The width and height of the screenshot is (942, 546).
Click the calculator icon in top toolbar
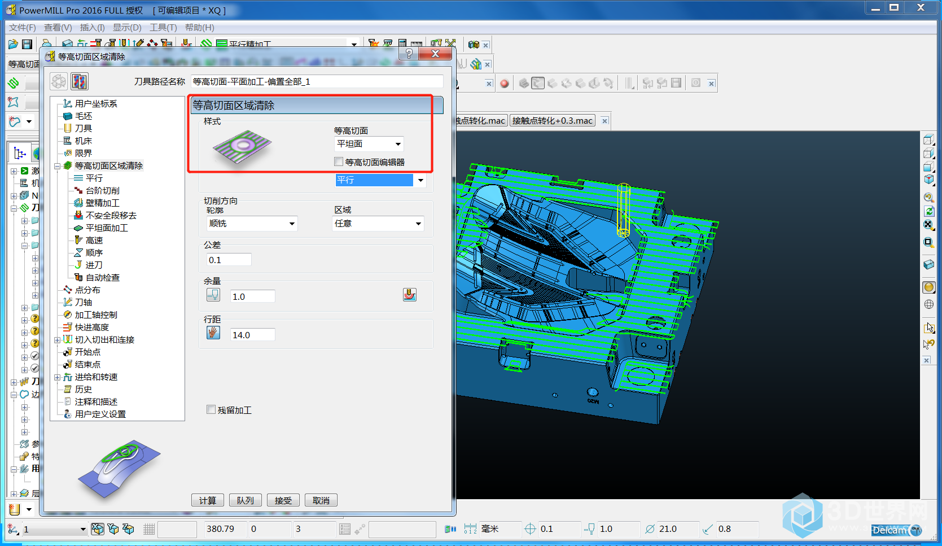(402, 44)
